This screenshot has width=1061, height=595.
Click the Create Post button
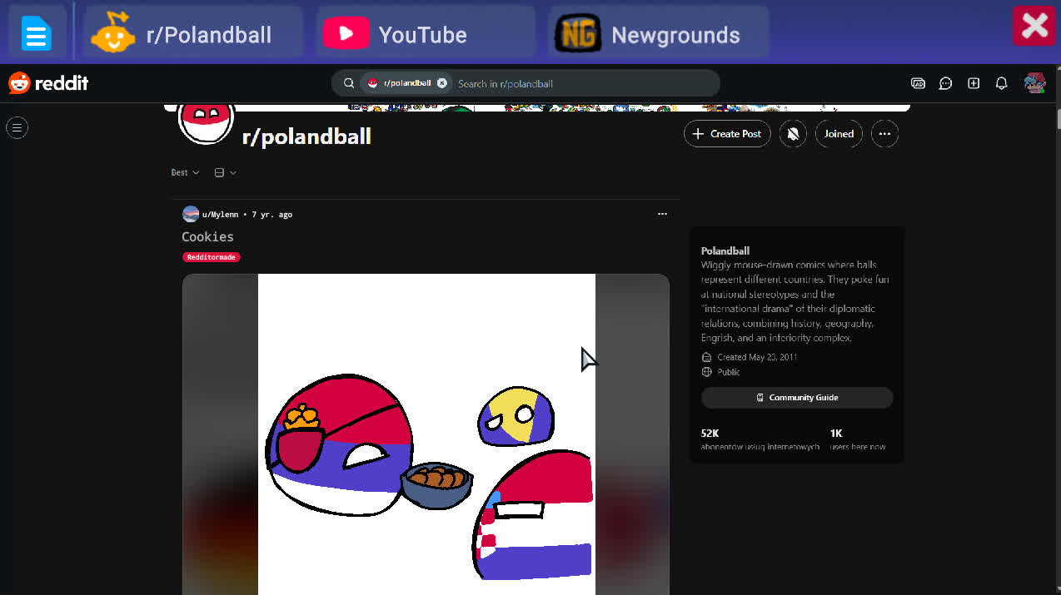click(x=727, y=134)
